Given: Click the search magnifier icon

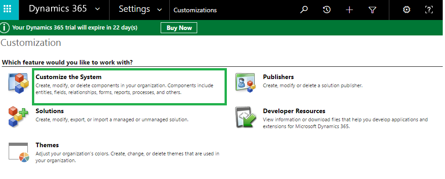Looking at the screenshot, I should pyautogui.click(x=304, y=10).
